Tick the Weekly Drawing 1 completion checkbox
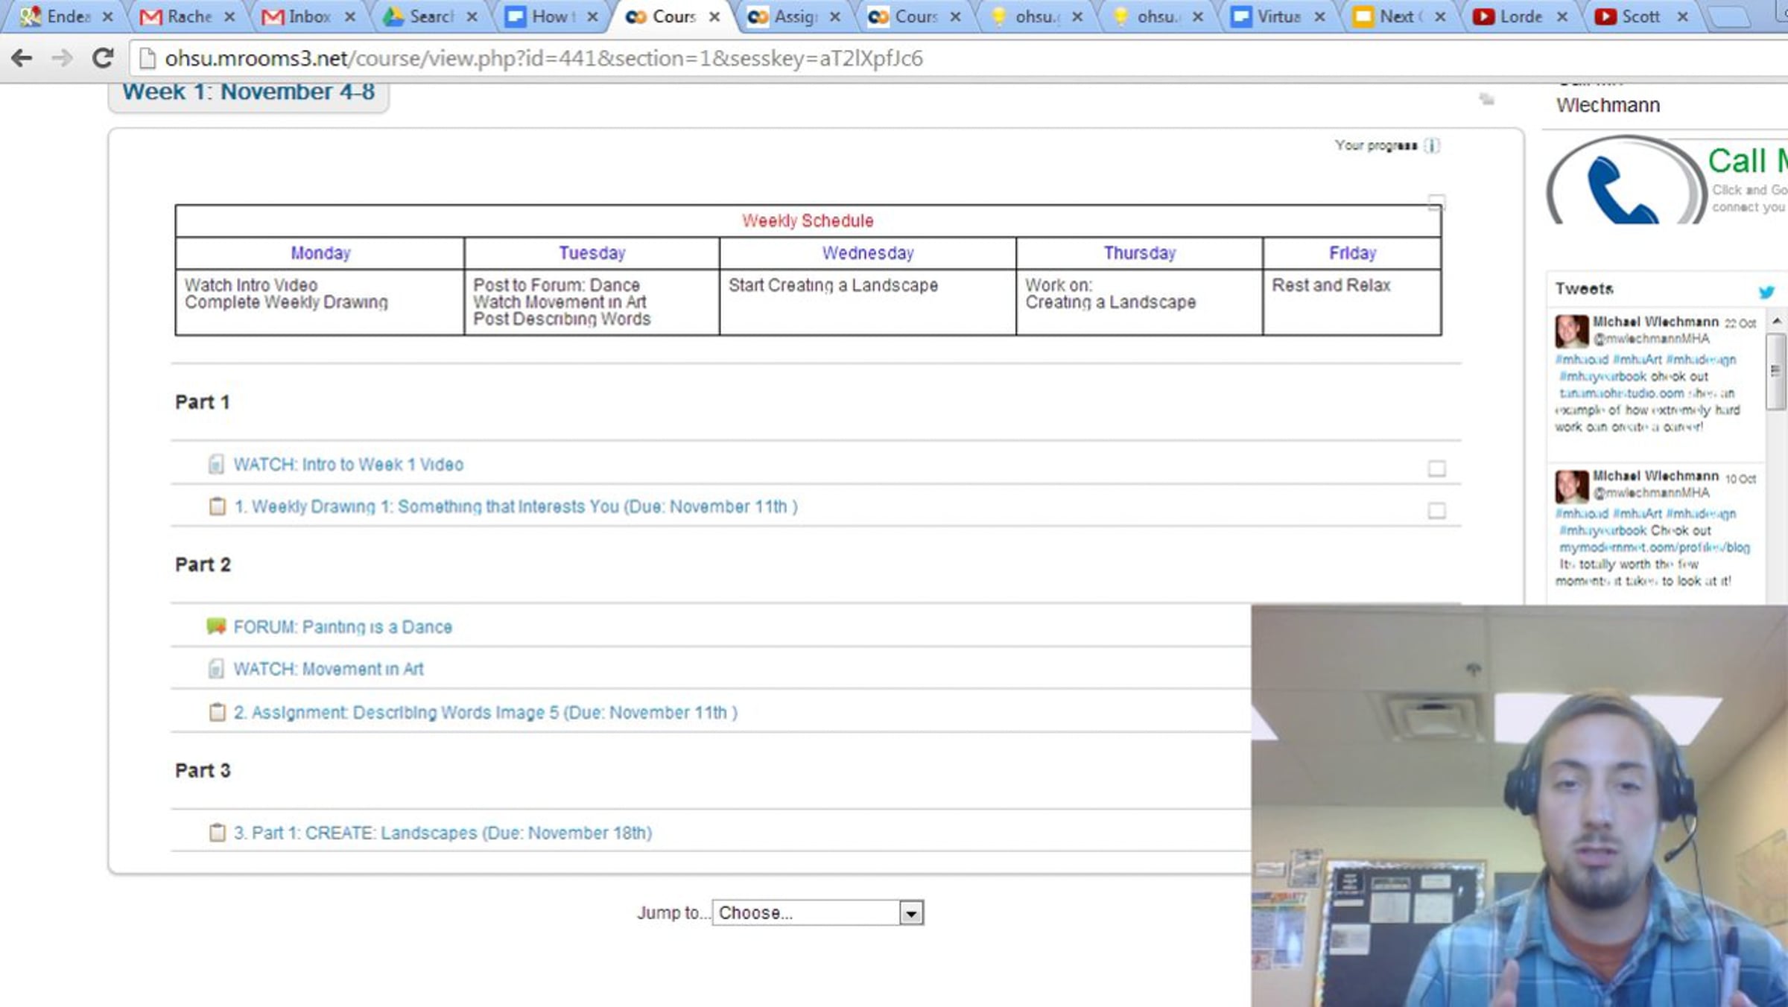The width and height of the screenshot is (1788, 1007). 1436,511
